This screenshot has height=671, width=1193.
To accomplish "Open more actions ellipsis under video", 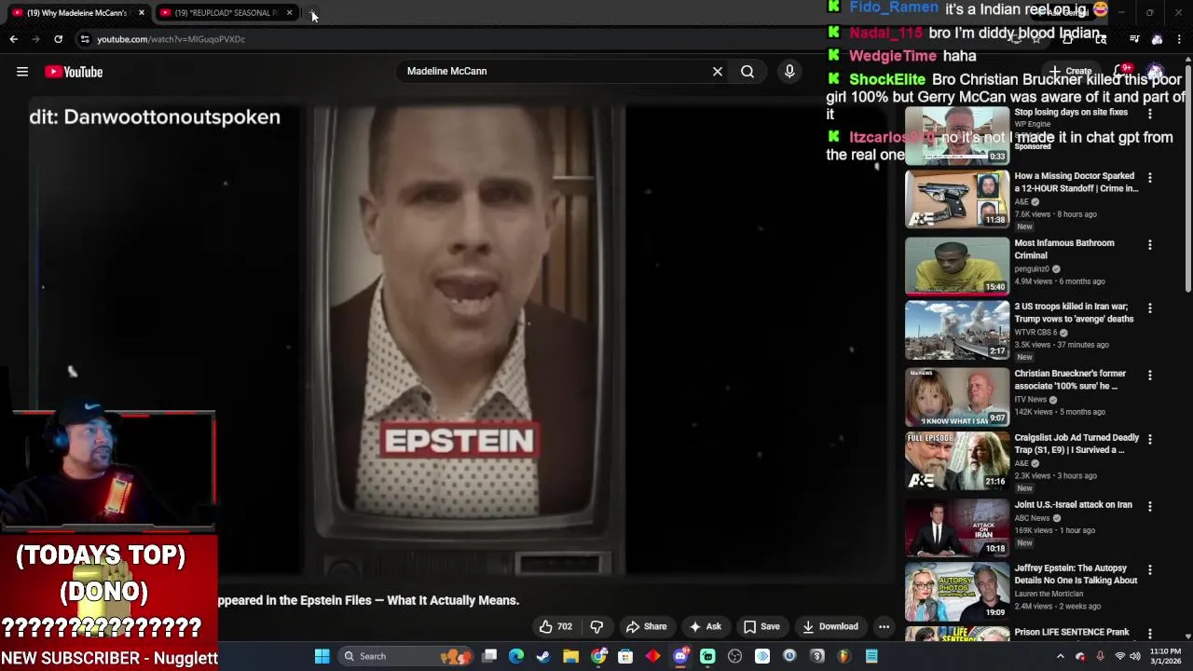I will [884, 626].
